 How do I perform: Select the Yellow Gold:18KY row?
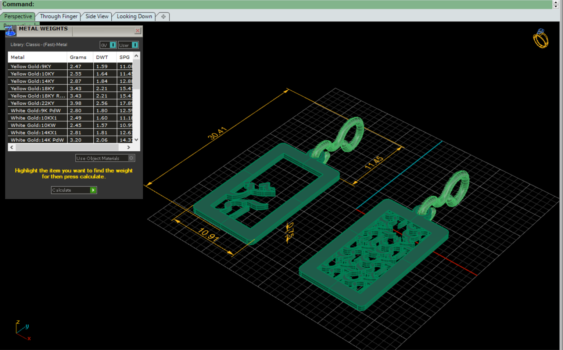[x=33, y=89]
